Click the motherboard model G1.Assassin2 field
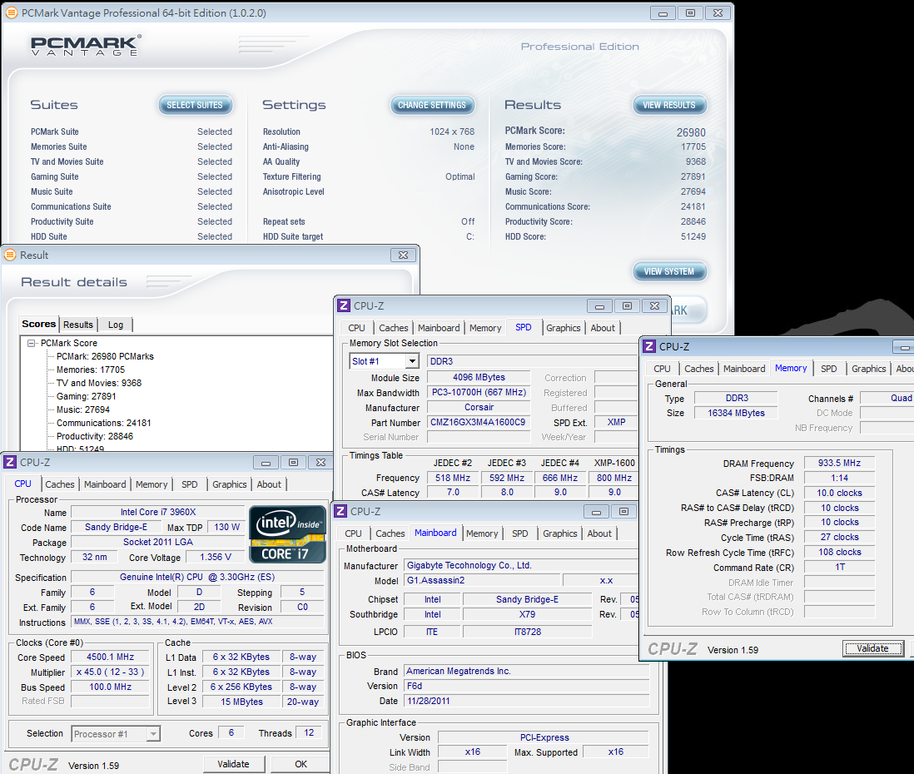 [482, 581]
